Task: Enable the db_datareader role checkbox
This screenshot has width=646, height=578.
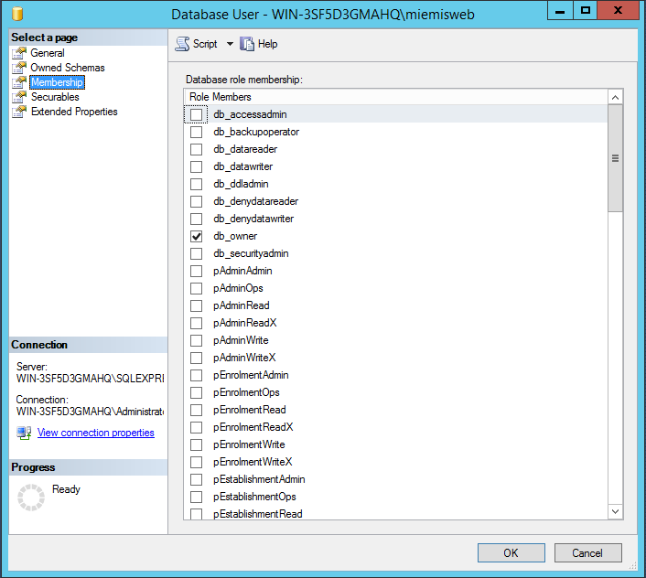Action: [196, 149]
